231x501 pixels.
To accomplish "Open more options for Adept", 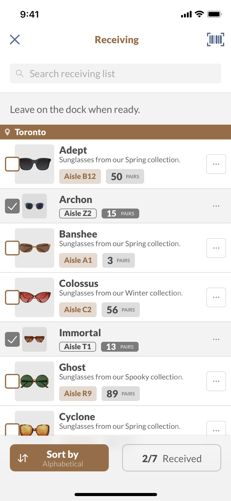I will [x=216, y=164].
